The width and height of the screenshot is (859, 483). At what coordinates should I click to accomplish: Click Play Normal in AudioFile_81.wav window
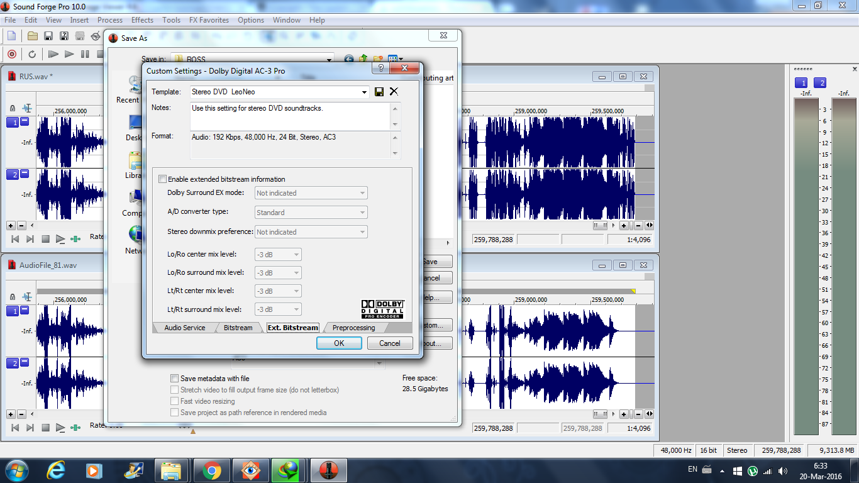click(60, 428)
